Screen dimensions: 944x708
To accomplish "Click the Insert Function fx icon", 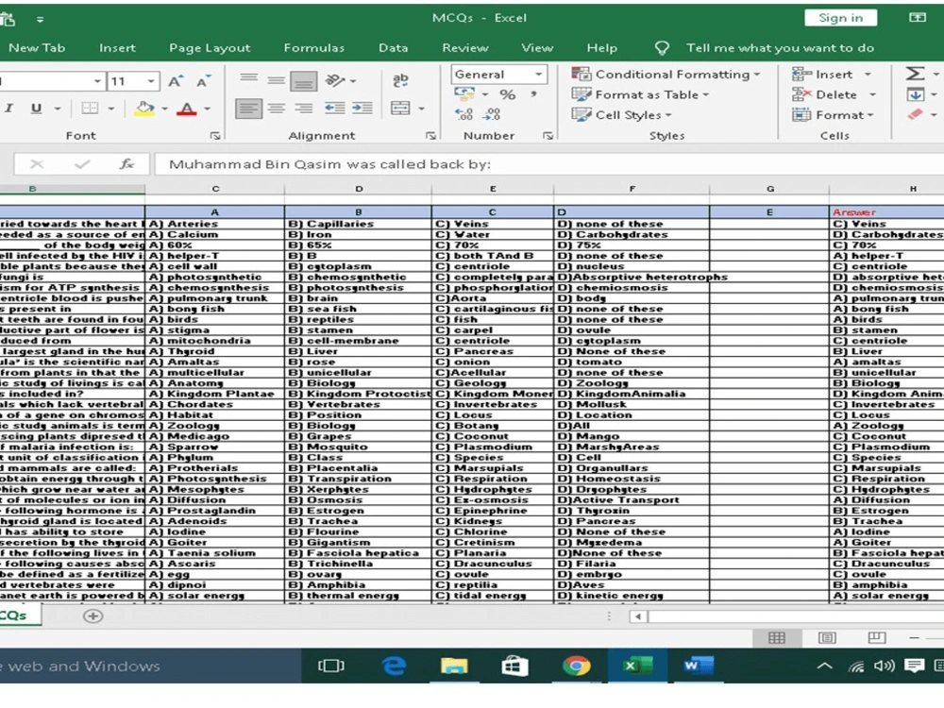I will pos(126,164).
